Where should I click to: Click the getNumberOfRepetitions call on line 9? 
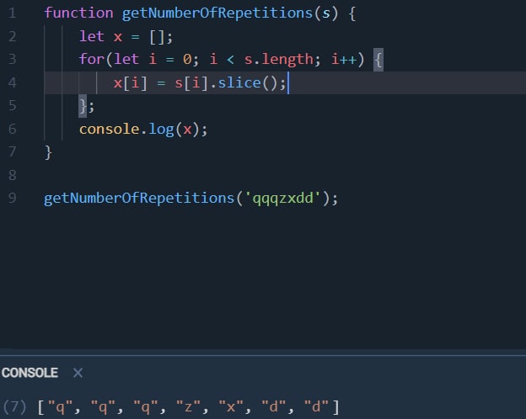[x=139, y=198]
